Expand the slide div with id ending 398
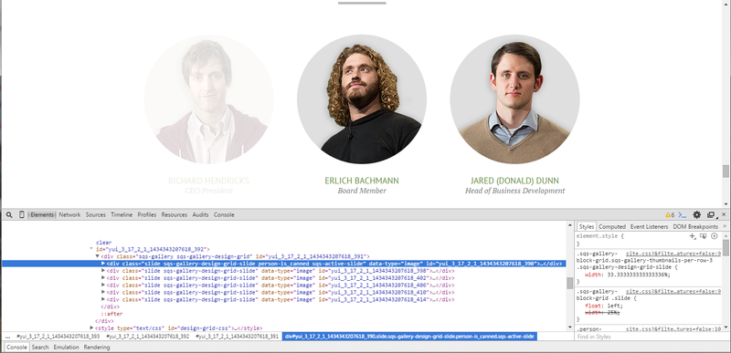731x353 pixels. [x=103, y=271]
